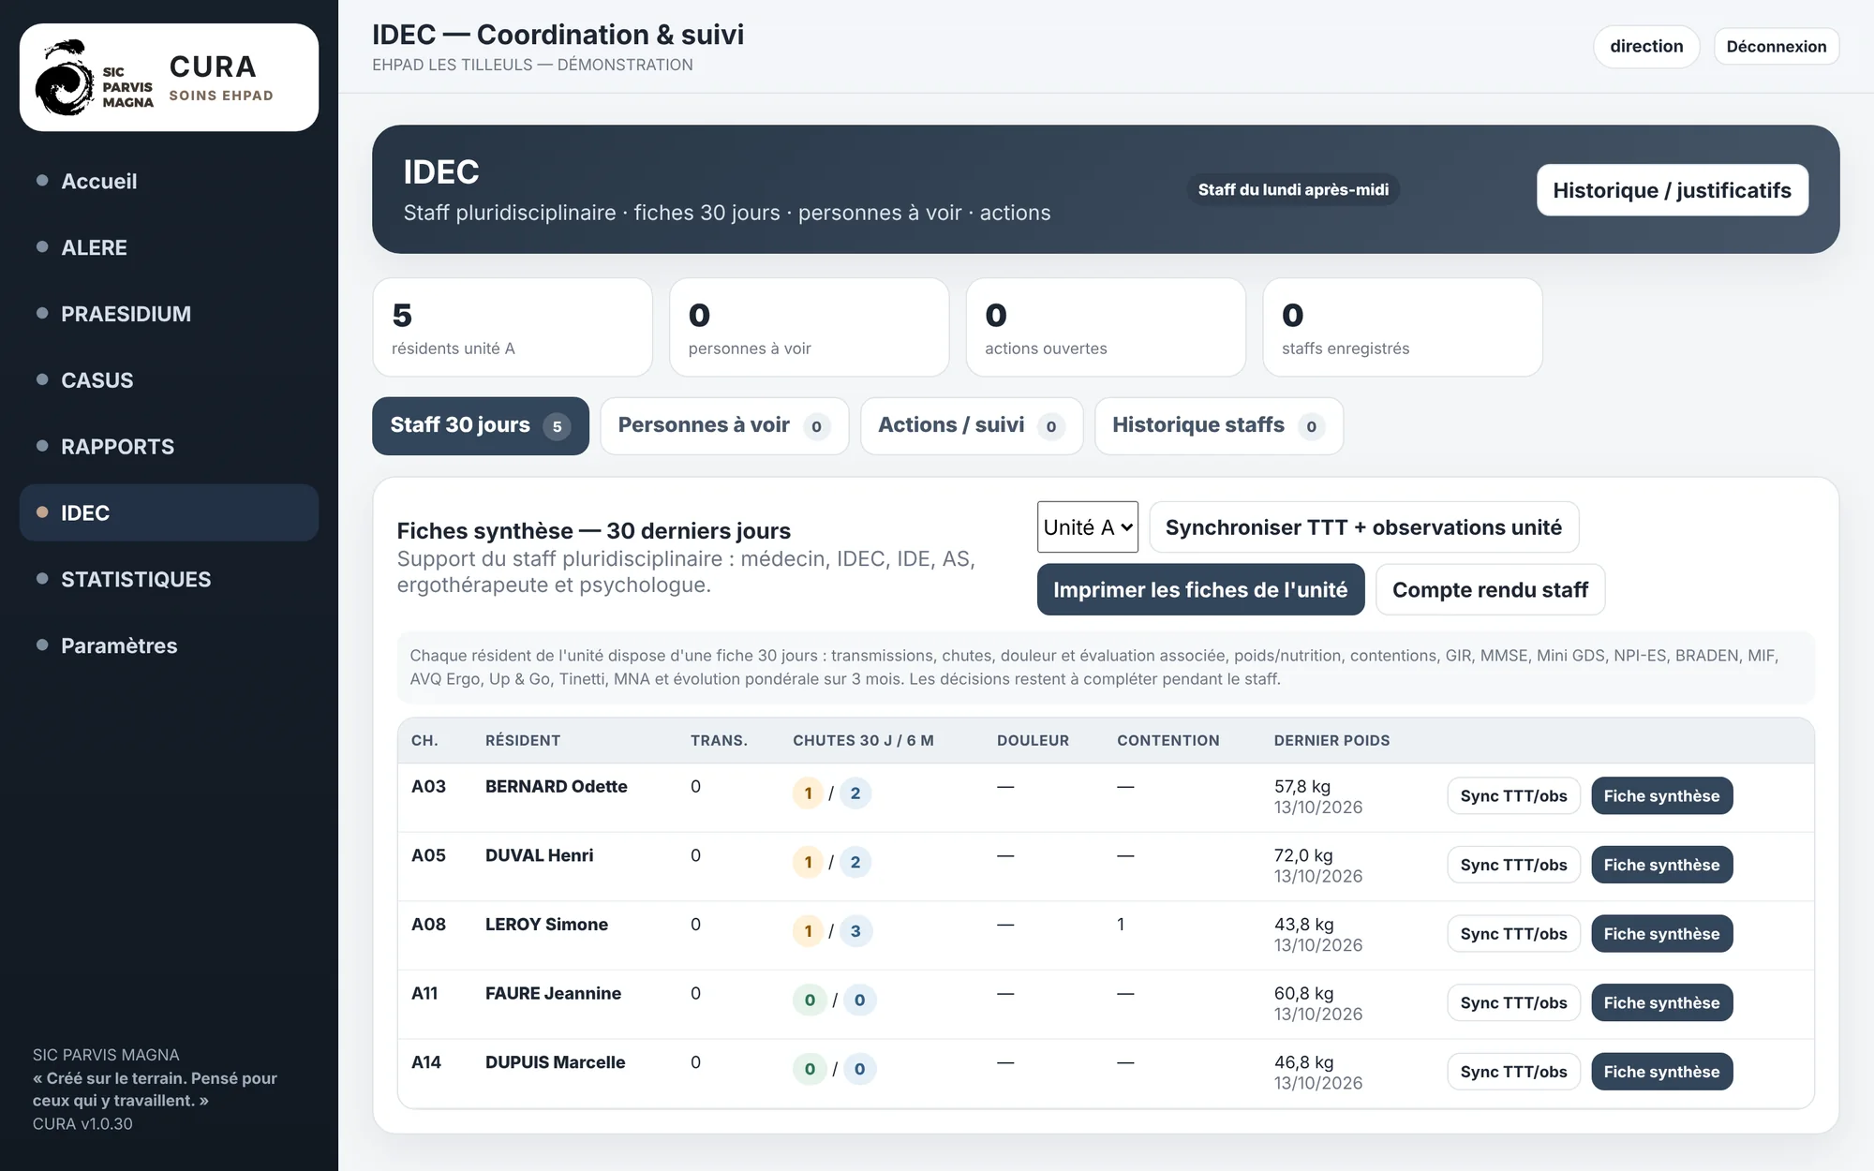
Task: Click Sync TTT/obs for LEROY Simone
Action: click(x=1513, y=934)
